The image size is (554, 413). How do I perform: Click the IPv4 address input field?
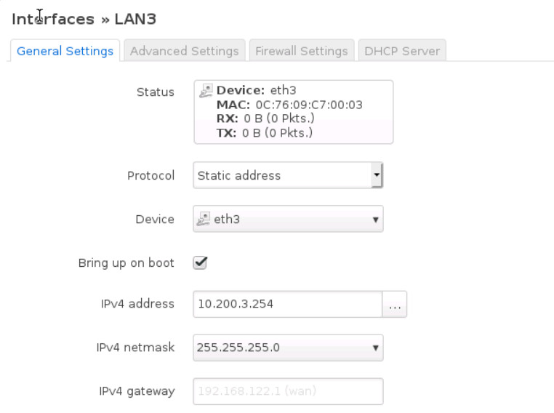pyautogui.click(x=287, y=305)
